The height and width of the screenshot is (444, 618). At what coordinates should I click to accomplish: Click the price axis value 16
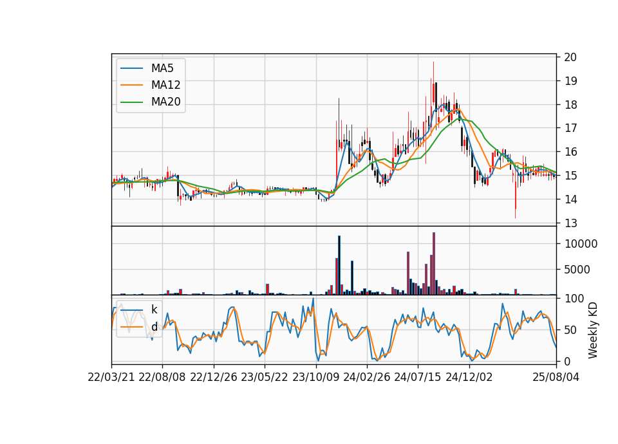pyautogui.click(x=570, y=152)
